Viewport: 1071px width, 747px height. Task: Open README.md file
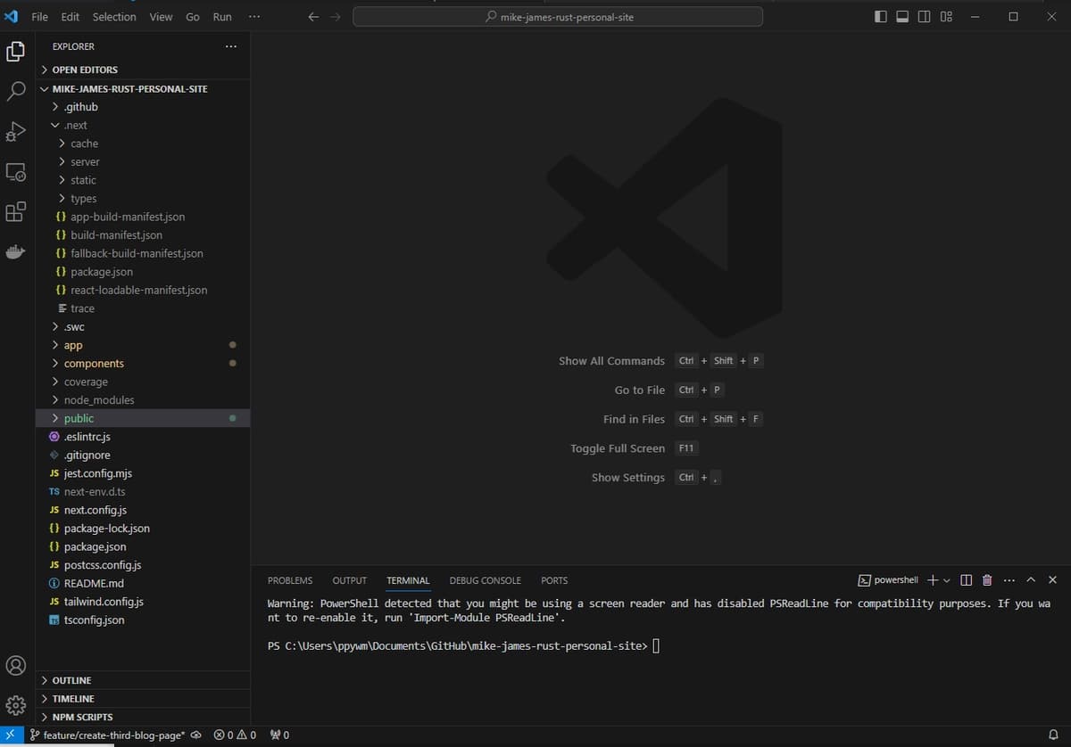click(x=143, y=583)
